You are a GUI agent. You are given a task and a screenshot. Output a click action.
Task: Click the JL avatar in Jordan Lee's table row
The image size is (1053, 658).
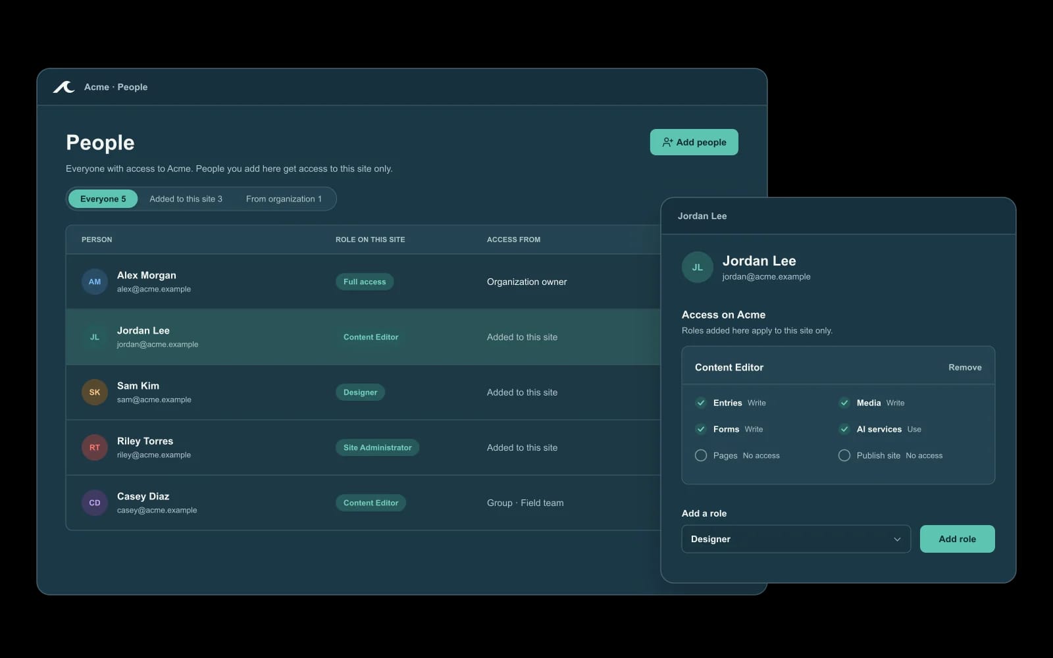click(x=95, y=337)
